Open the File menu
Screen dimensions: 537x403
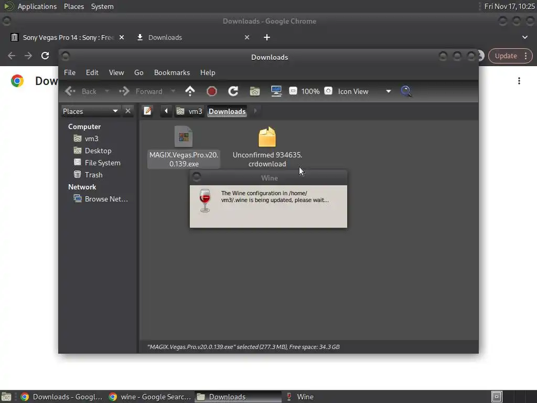coord(70,72)
